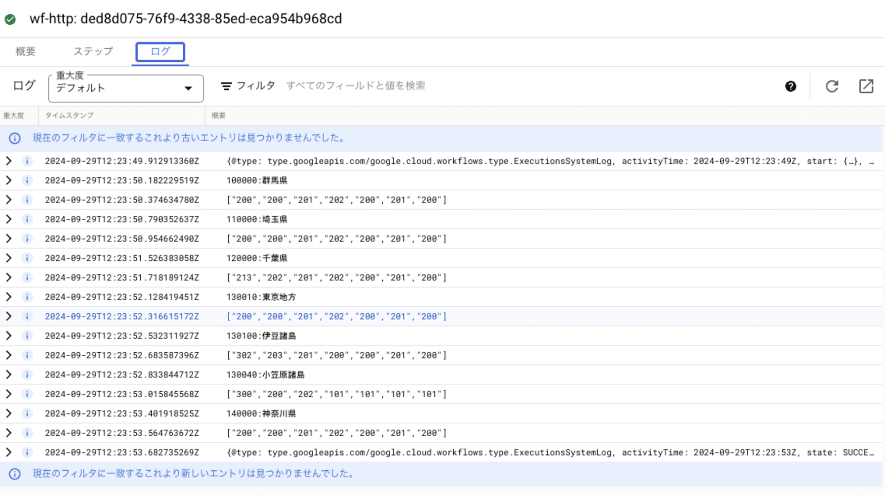Click summary starting with "300","200","202"
Screen dimensions: 885x495
pos(337,394)
